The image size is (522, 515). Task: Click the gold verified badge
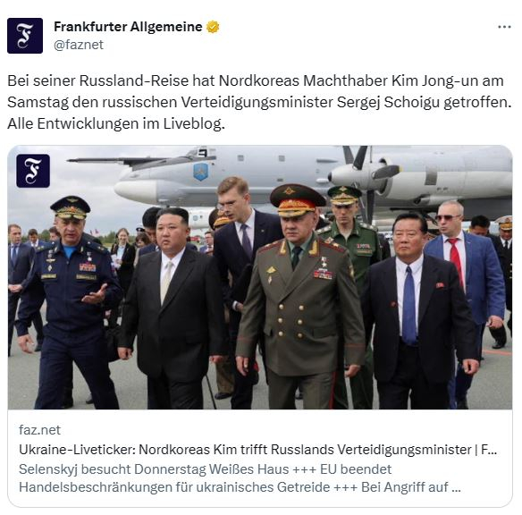(x=213, y=27)
